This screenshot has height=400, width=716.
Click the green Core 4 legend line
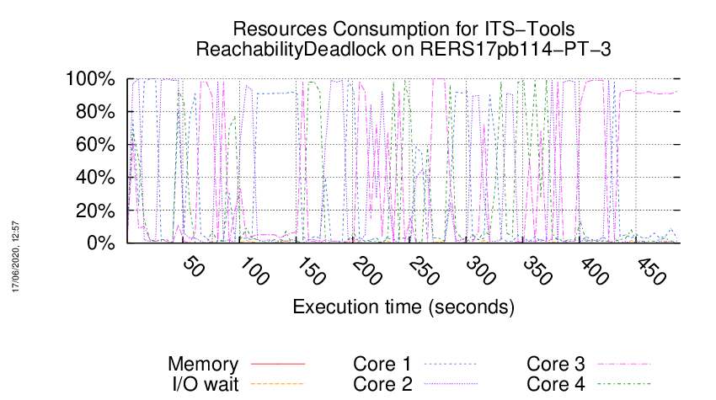click(x=624, y=384)
